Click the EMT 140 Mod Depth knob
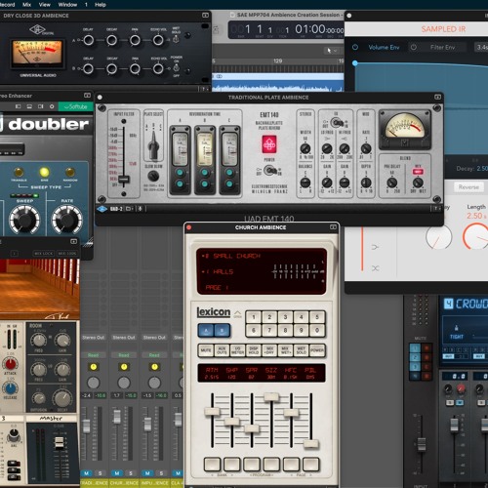Screen dimensions: 488x488 click(366, 183)
